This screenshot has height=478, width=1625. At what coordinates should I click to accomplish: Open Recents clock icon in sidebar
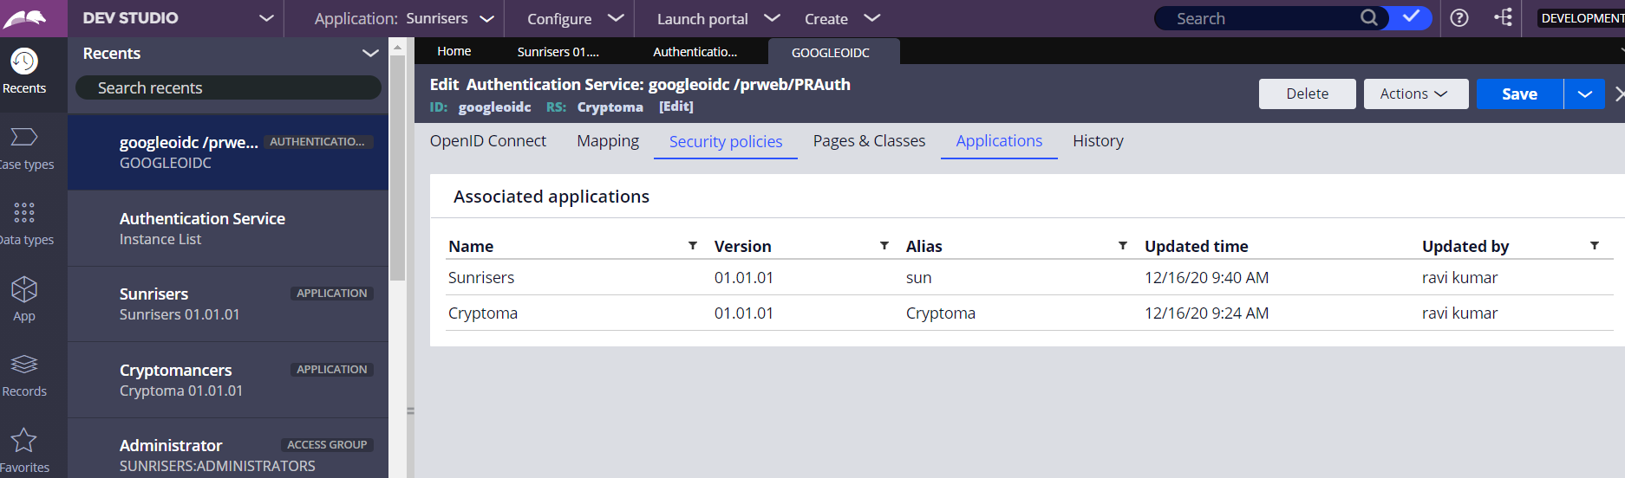(x=24, y=61)
